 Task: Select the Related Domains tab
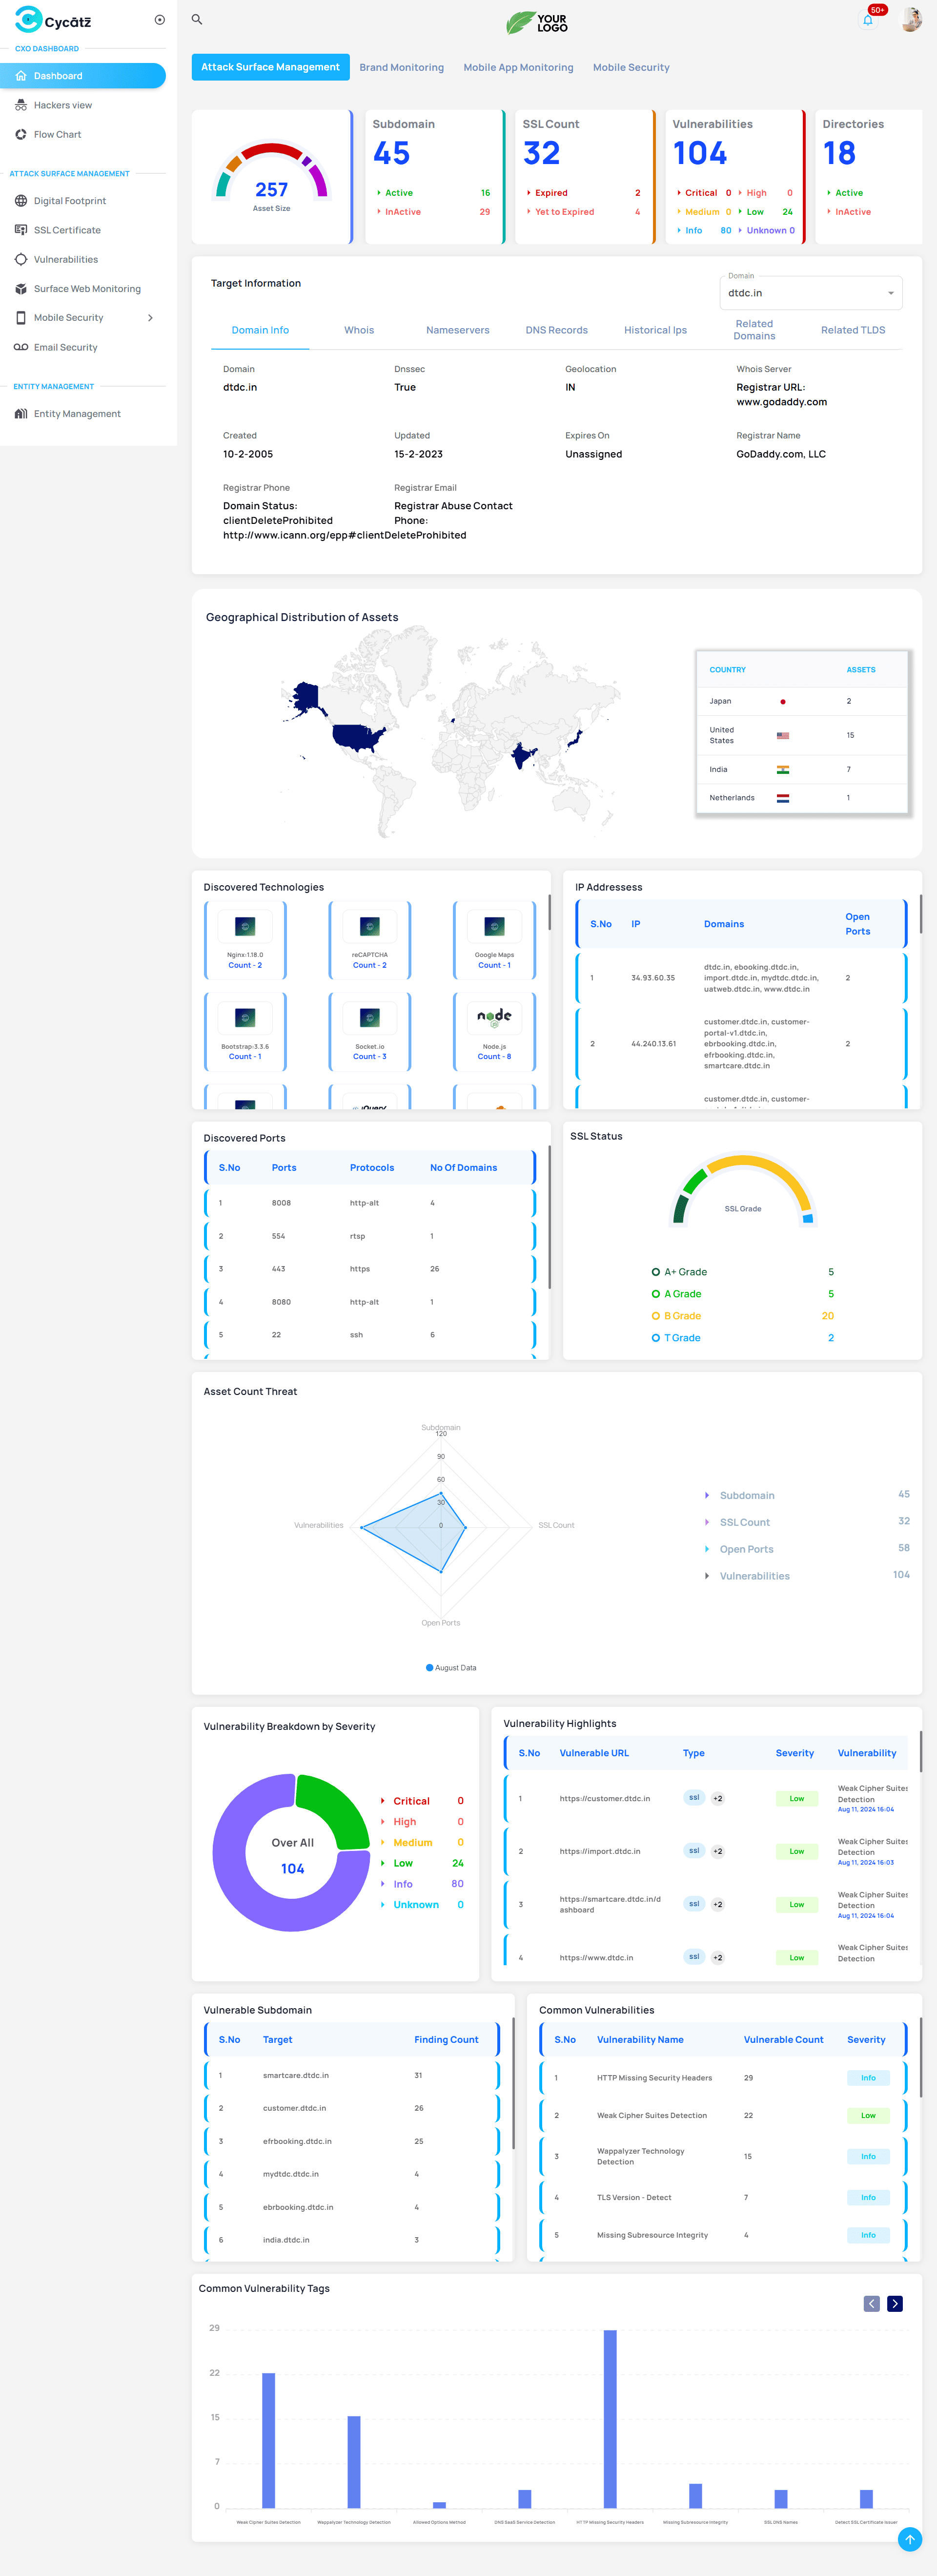tap(754, 330)
